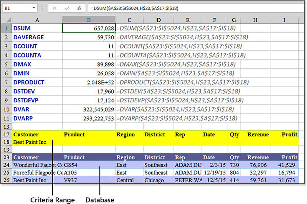Click yellow criteria header Revenue in row 17
This screenshot has height=204, width=307.
click(x=255, y=135)
